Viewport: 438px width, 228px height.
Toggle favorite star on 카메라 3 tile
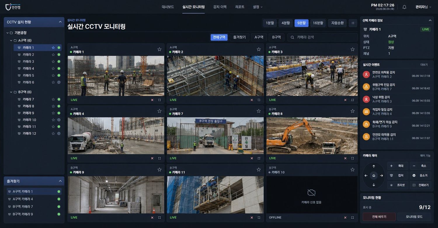pyautogui.click(x=352, y=49)
